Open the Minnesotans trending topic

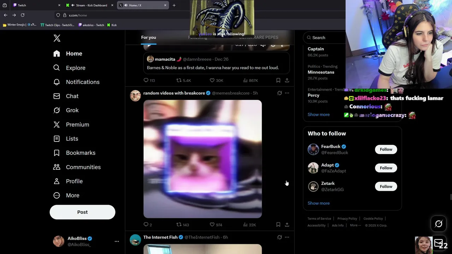tap(321, 72)
